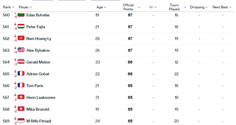Click the Hungary flag beside Peter Fajta

(21, 26)
